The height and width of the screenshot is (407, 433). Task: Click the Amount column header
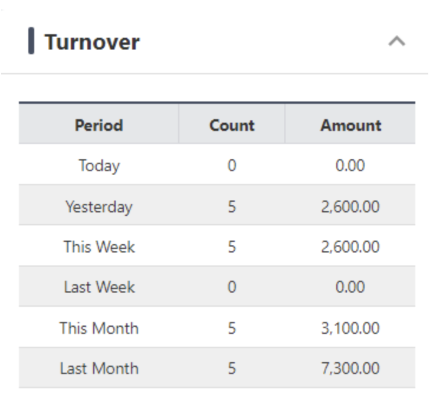(350, 125)
